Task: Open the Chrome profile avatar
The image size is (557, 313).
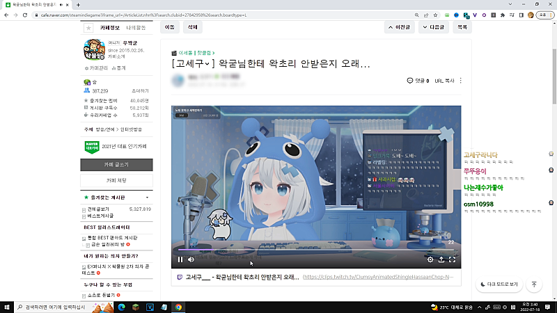Action: coord(531,15)
